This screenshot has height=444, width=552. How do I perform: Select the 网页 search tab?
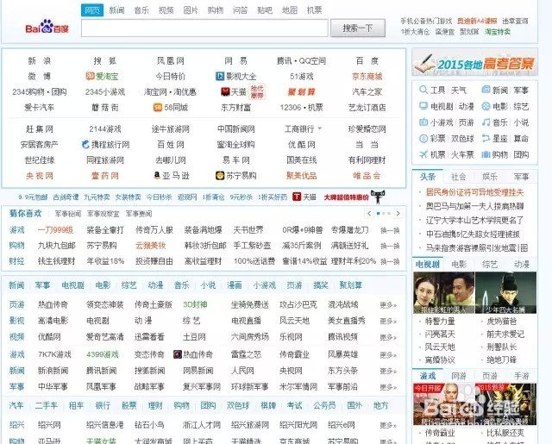point(92,10)
